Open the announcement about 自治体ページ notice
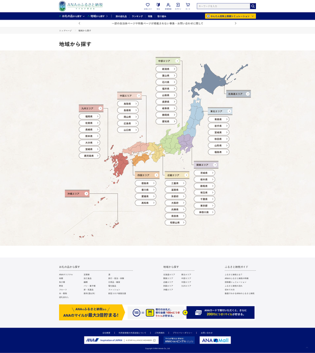The width and height of the screenshot is (315, 353). (157, 24)
